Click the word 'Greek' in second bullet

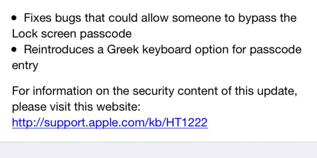(x=123, y=50)
